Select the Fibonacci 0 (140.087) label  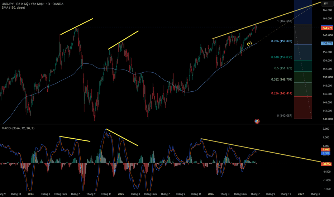[285, 116]
